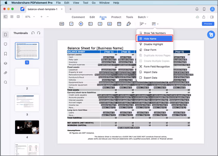Open the attachments panel paperclip icon
This screenshot has height=156, width=218.
[x=6, y=73]
